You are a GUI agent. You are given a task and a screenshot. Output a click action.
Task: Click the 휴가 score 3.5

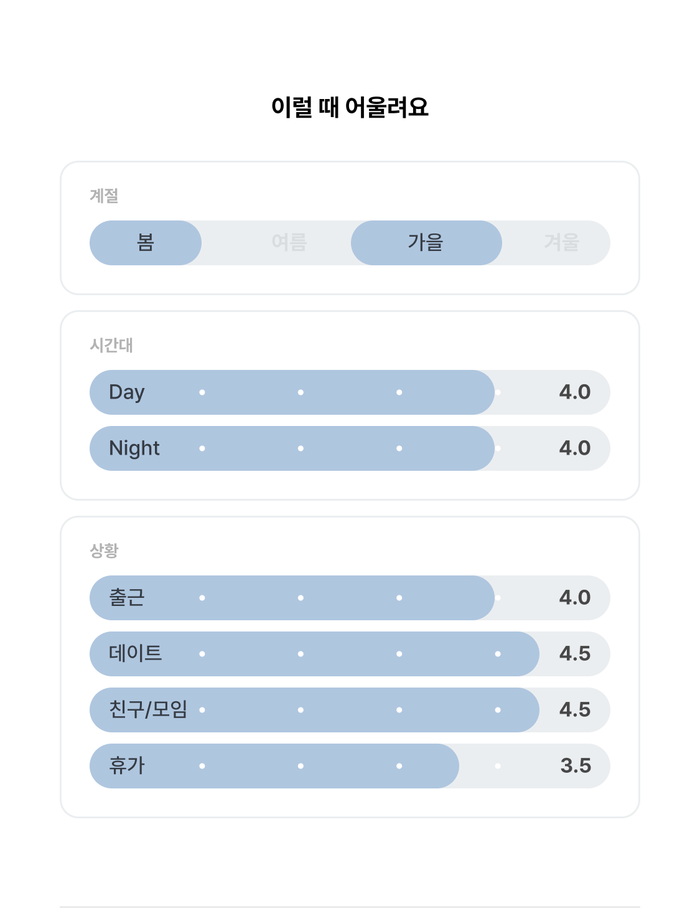[576, 766]
